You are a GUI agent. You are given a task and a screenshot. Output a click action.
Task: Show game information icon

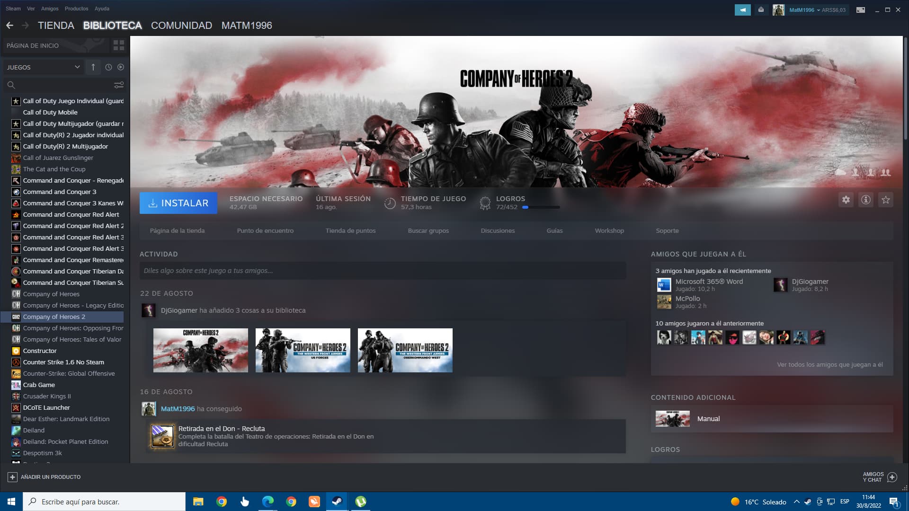tap(865, 200)
